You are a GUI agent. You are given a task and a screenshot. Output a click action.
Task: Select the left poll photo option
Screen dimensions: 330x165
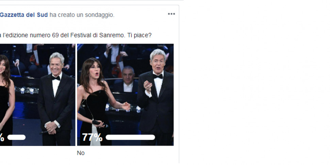point(37,95)
